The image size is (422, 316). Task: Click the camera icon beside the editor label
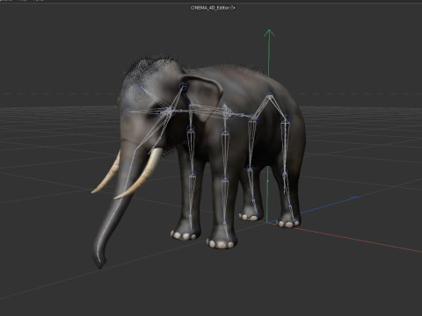click(233, 8)
